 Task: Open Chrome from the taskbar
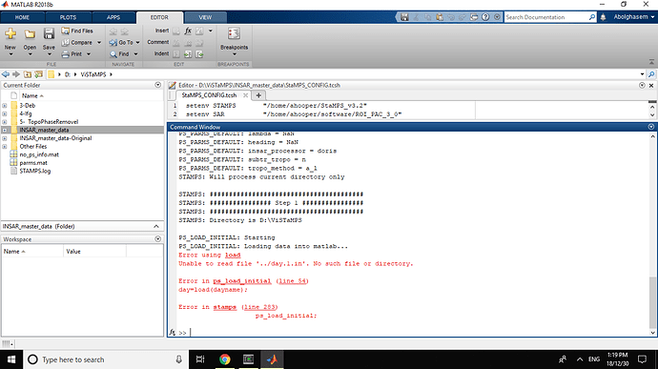click(224, 359)
